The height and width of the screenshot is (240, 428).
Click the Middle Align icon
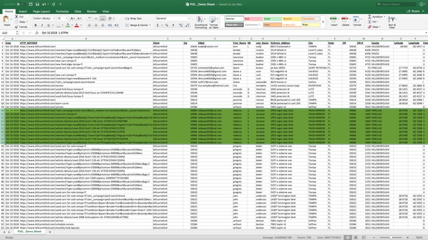point(96,18)
